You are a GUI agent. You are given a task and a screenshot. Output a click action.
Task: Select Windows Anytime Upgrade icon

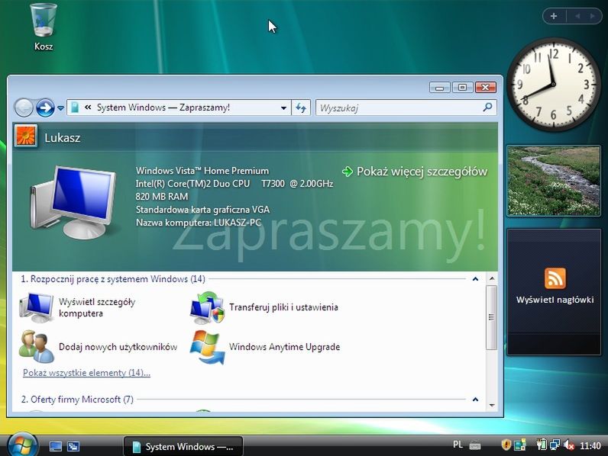[x=207, y=347]
